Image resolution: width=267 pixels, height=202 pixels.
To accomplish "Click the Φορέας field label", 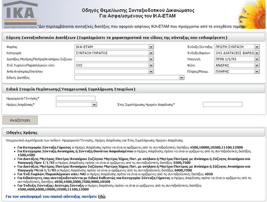I will click(12, 47).
